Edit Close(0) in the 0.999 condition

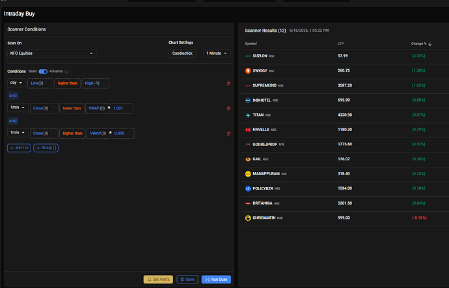(44, 134)
